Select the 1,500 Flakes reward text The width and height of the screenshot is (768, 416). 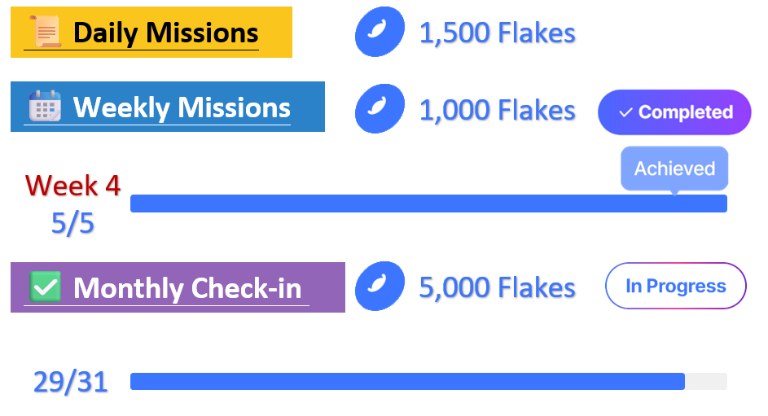point(497,33)
